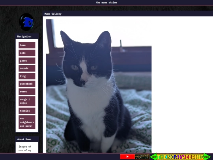Visit the guestbook page
This screenshot has width=213, height=160.
tap(27, 84)
